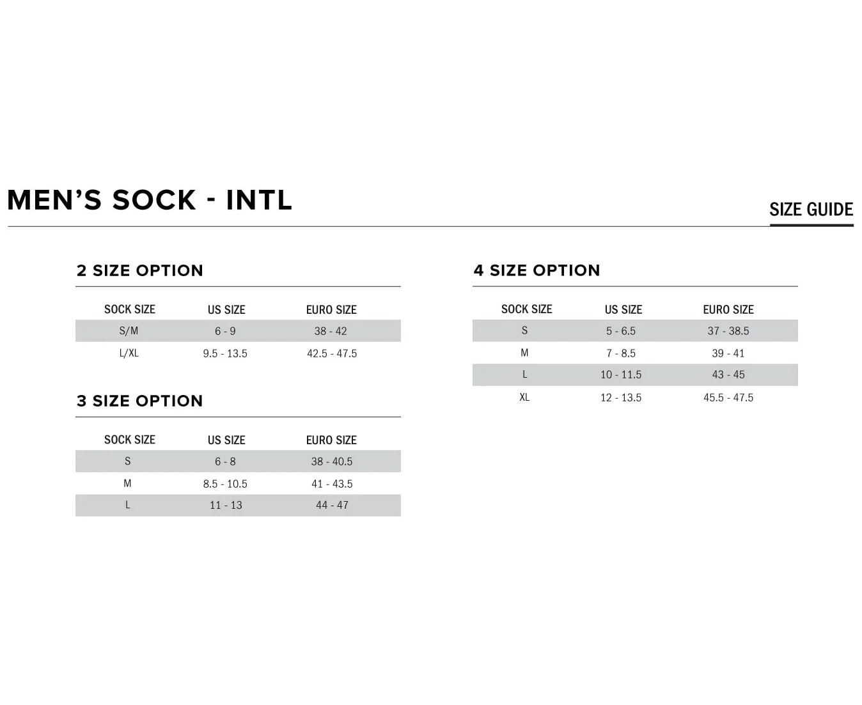The width and height of the screenshot is (862, 705).
Task: Click the US size 9.5 - 13.5 cell
Action: 225,353
